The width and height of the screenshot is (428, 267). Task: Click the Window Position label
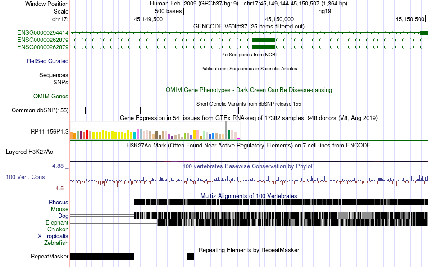(x=47, y=4)
